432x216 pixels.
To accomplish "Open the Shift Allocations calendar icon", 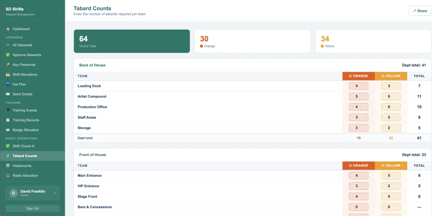I will point(8,74).
